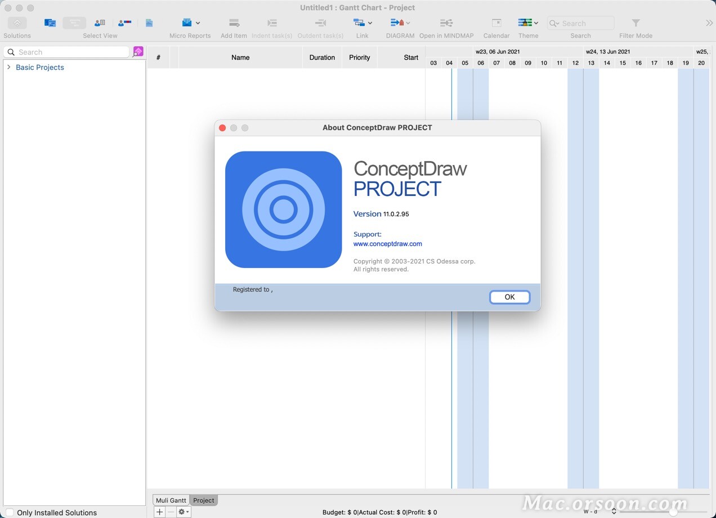Expand the Basic Projects tree item
This screenshot has width=716, height=518.
pyautogui.click(x=8, y=67)
